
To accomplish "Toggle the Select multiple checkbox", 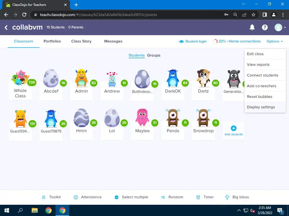I will (117, 197).
